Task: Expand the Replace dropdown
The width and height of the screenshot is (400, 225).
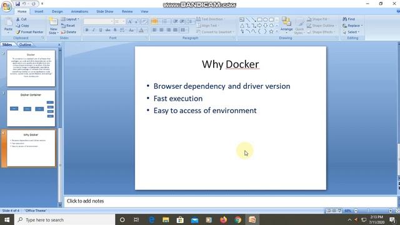Action: click(362, 26)
